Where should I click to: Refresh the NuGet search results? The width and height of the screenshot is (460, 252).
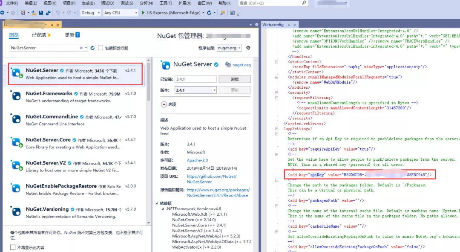pyautogui.click(x=92, y=47)
